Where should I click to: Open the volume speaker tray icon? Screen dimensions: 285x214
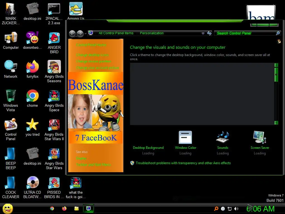pyautogui.click(x=236, y=209)
